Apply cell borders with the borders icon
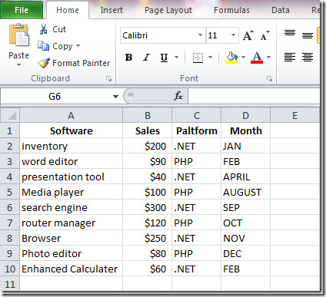Viewport: 326px width, 297px height. [198, 58]
